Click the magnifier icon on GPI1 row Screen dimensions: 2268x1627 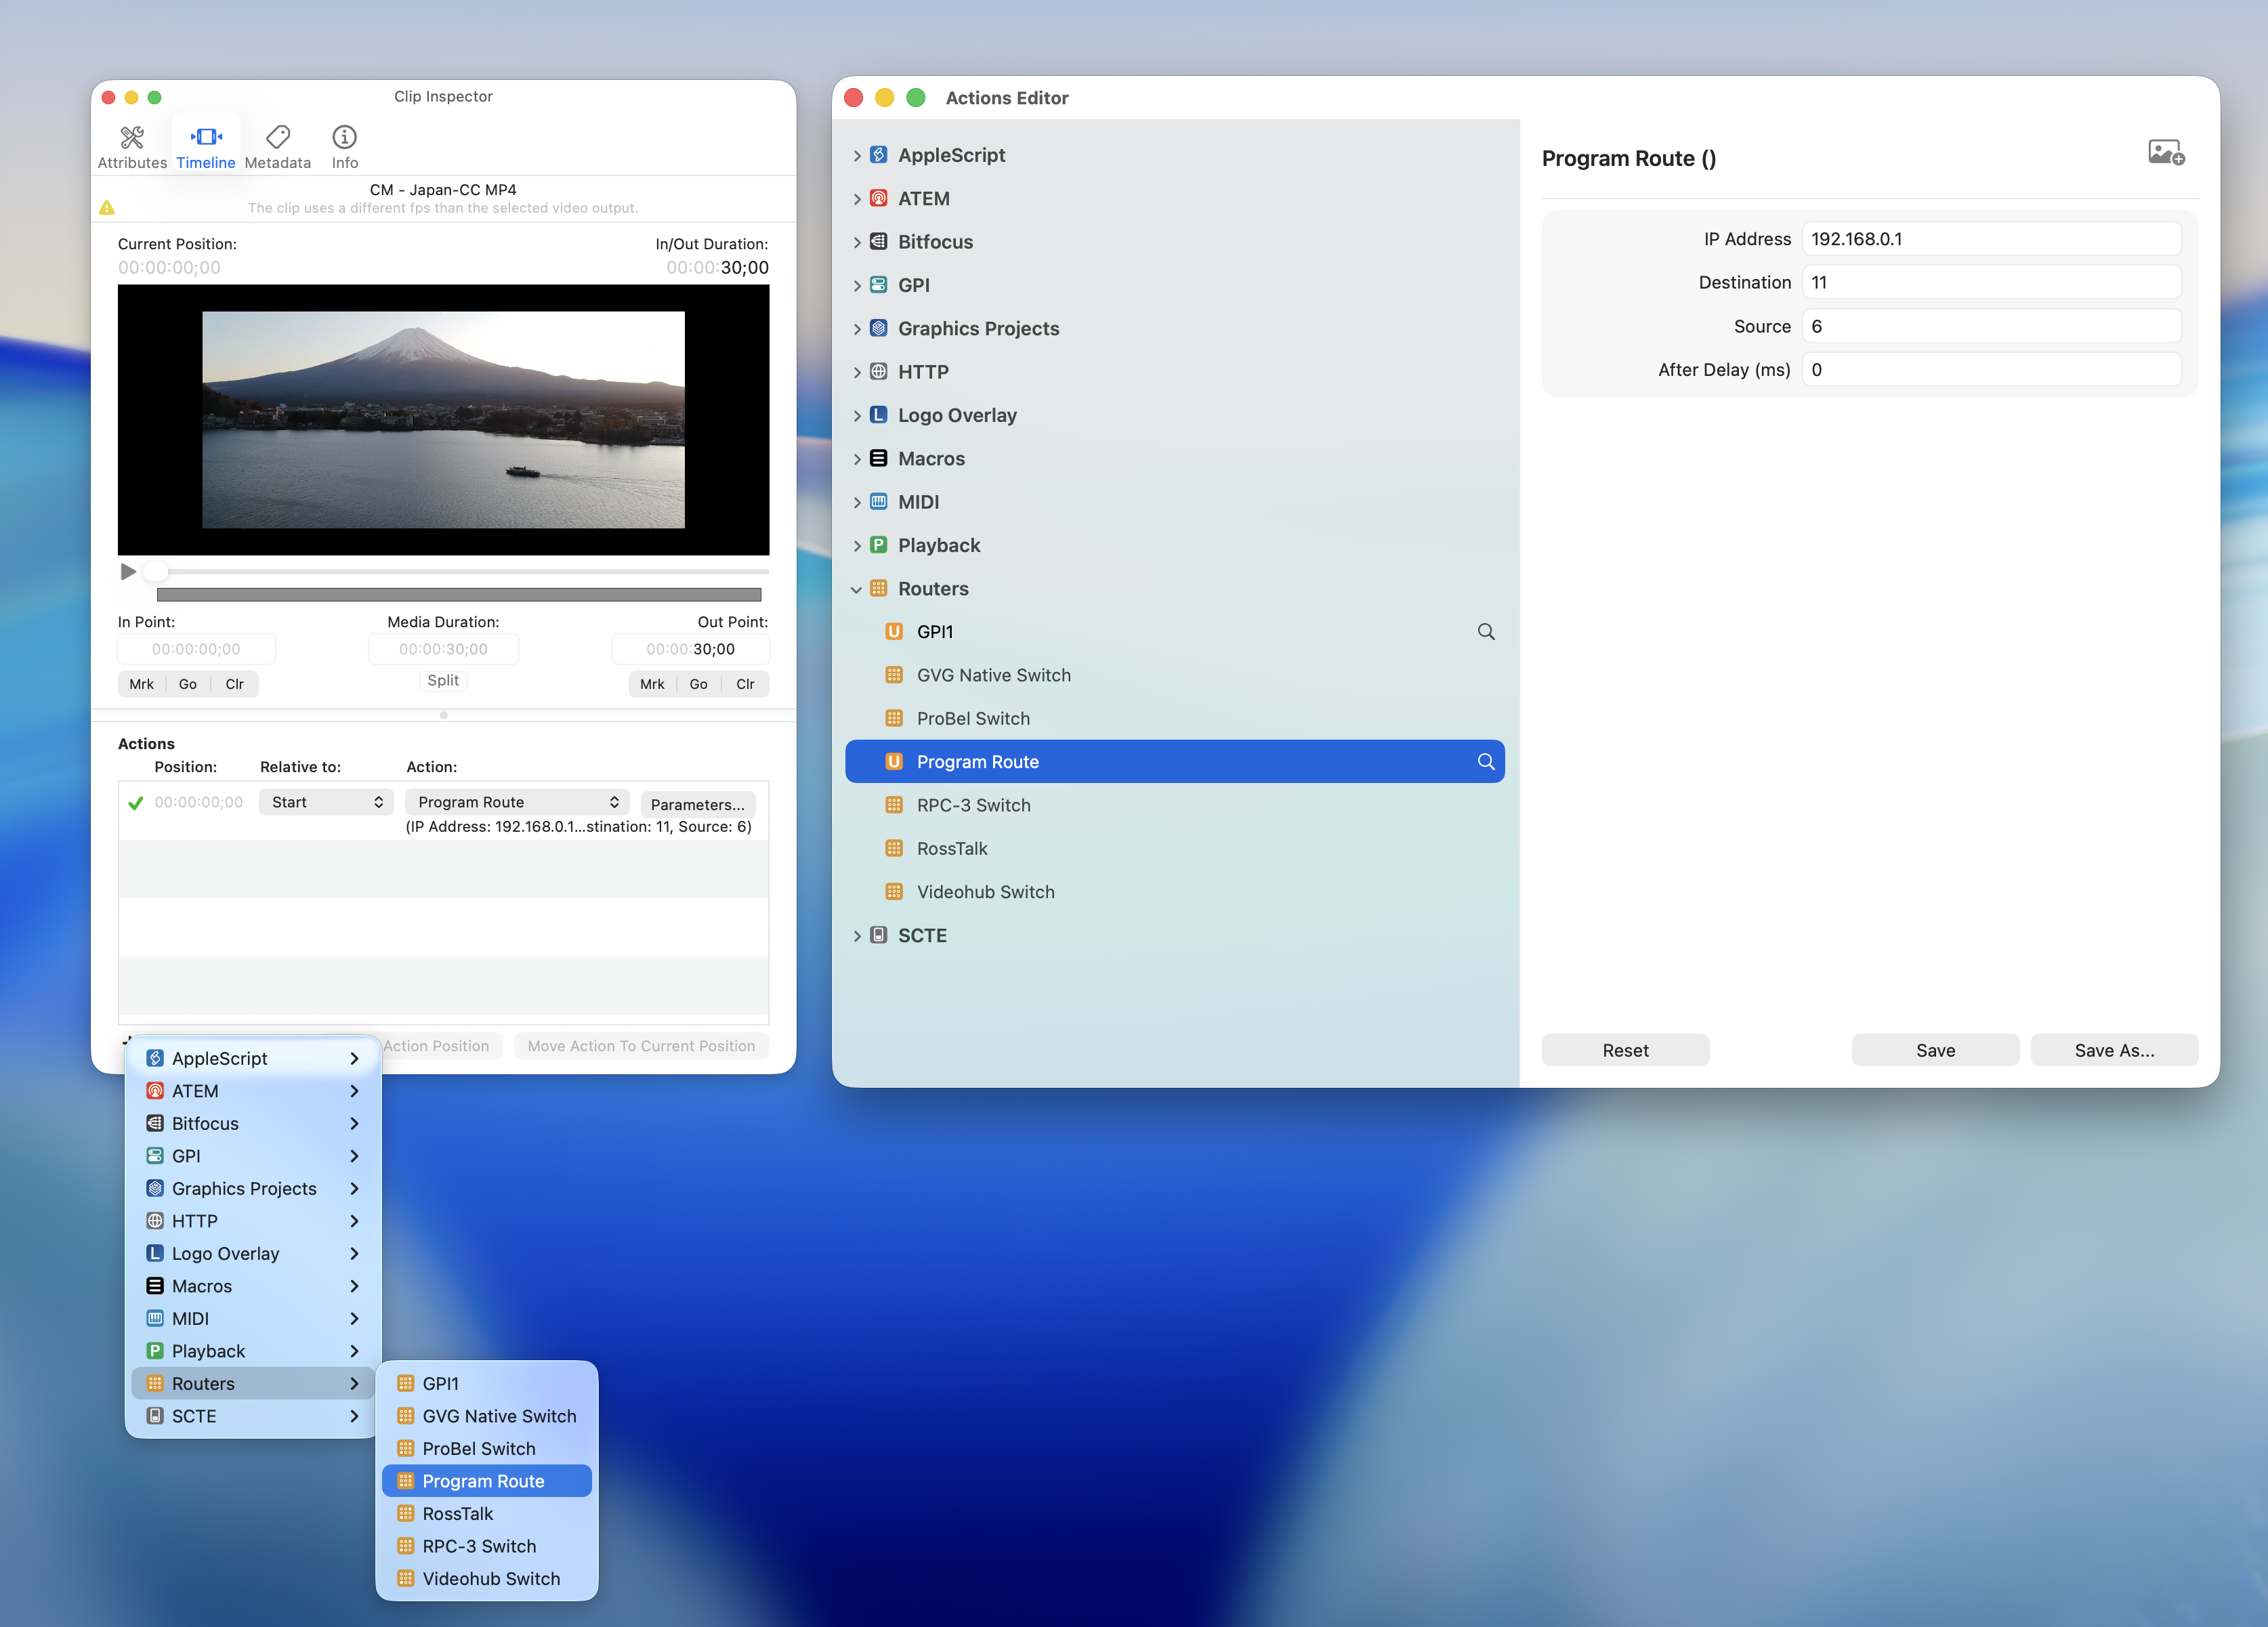point(1485,632)
